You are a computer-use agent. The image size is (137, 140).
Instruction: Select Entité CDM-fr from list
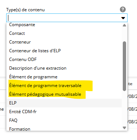[x=64, y=112]
